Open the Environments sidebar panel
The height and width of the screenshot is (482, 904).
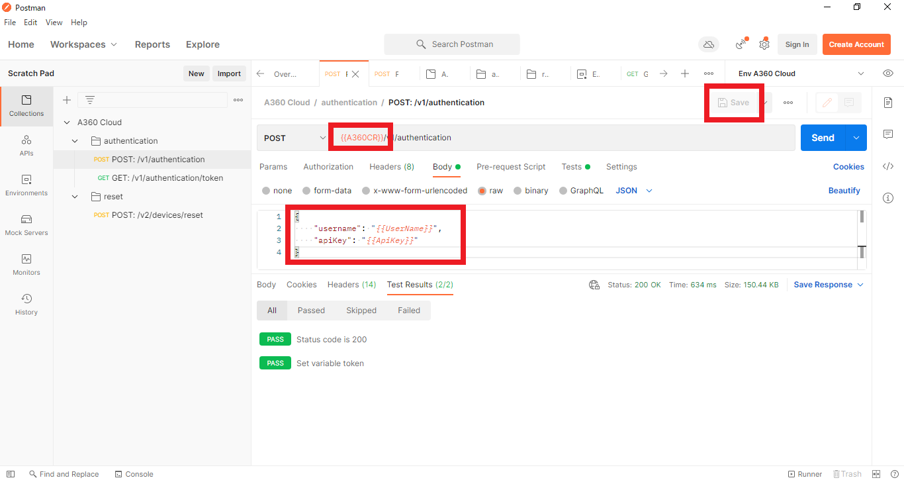click(x=26, y=185)
